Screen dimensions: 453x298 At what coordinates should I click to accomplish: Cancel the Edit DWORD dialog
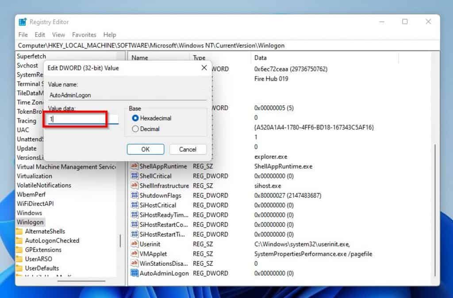tap(188, 149)
